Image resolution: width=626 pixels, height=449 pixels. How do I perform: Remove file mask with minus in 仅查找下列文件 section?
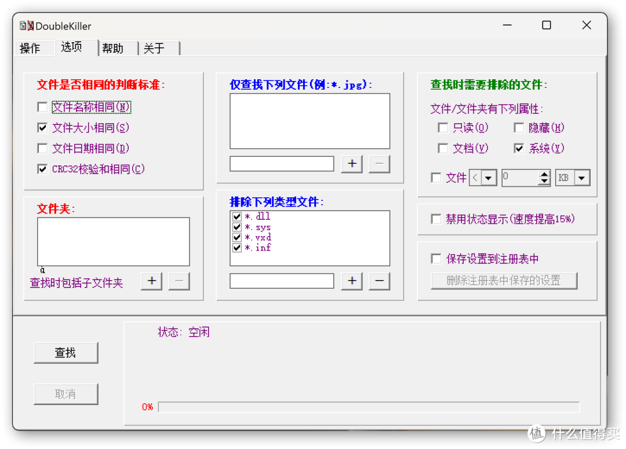[x=379, y=164]
